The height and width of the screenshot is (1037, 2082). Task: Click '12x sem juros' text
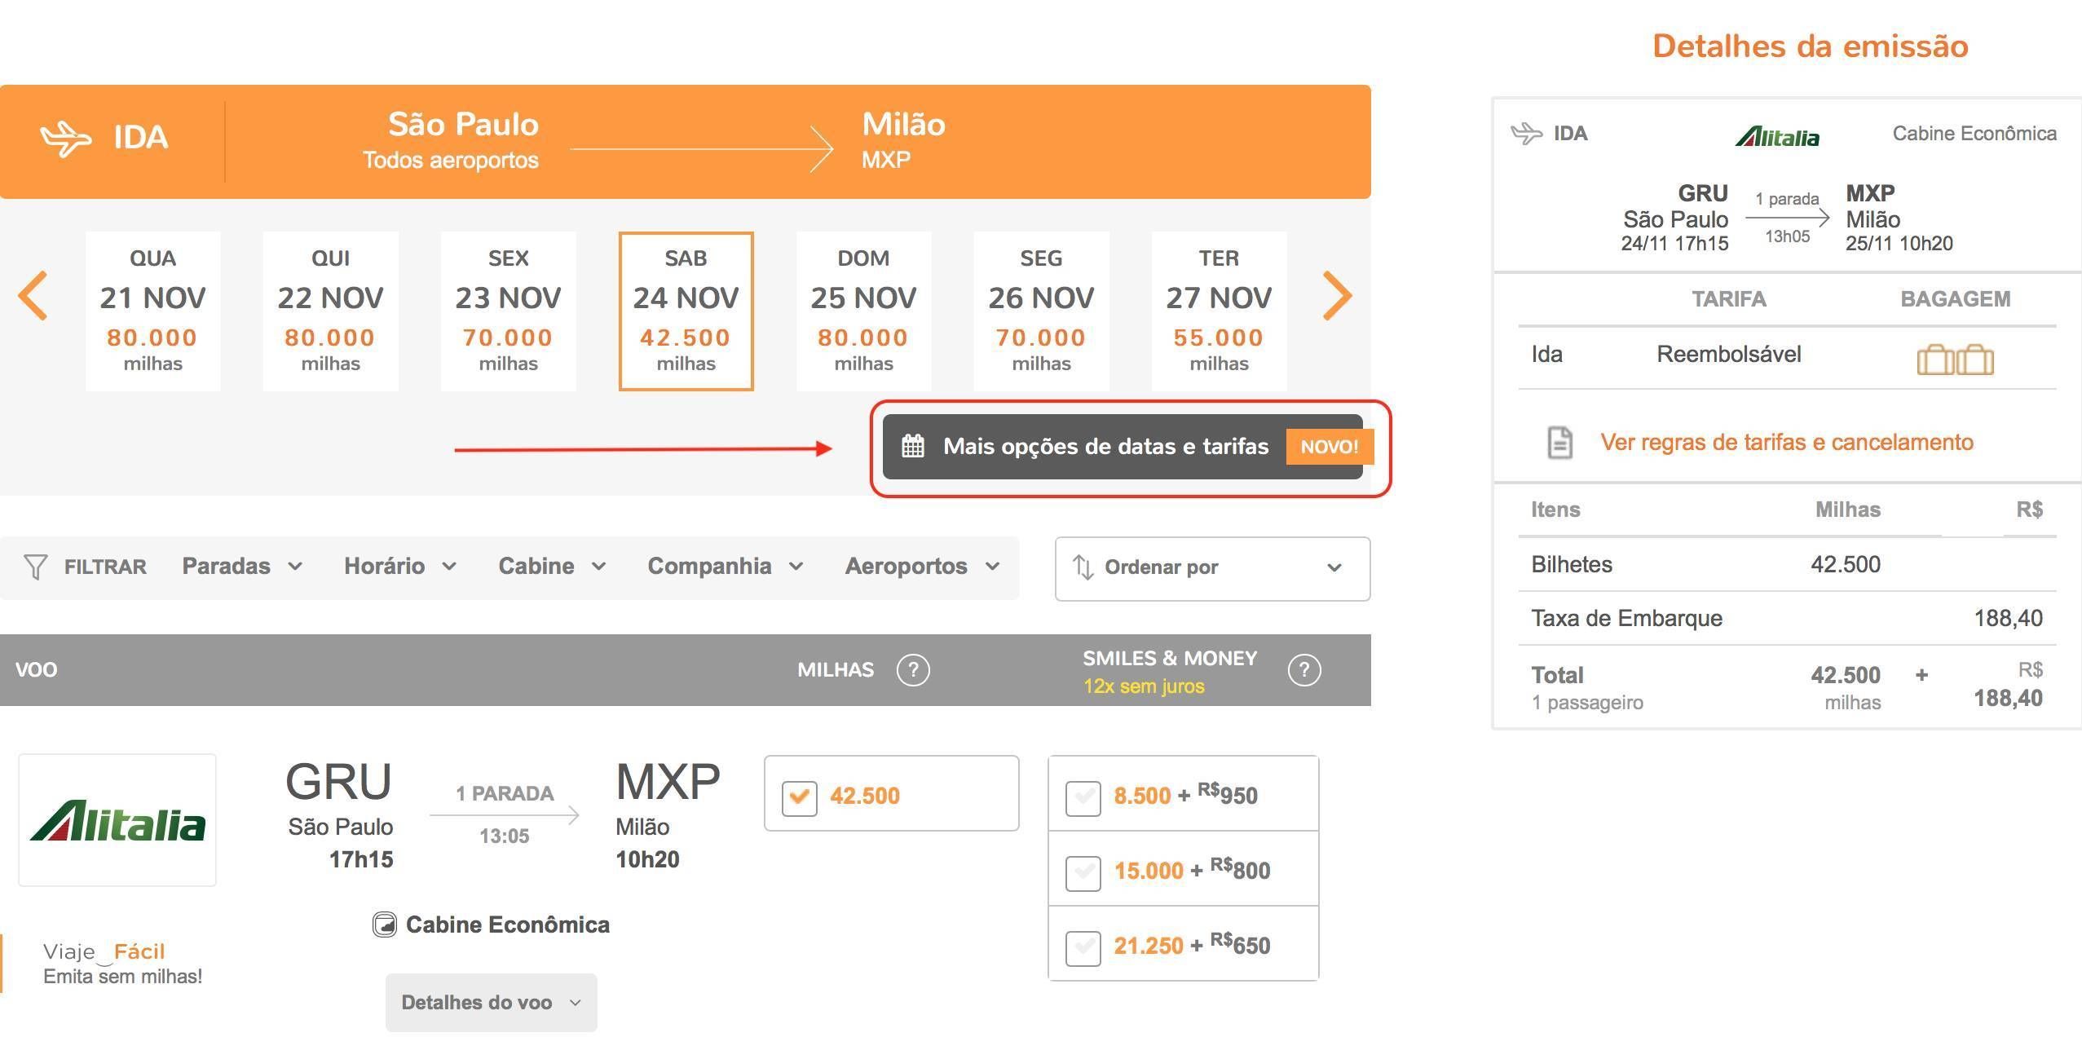pyautogui.click(x=1143, y=686)
